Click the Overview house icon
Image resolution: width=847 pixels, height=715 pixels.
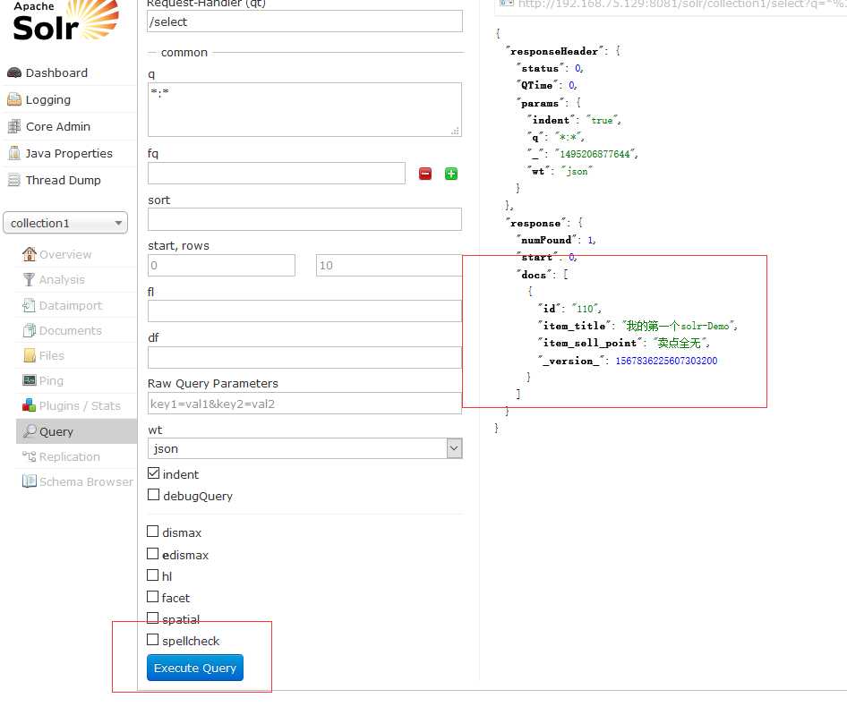(30, 254)
